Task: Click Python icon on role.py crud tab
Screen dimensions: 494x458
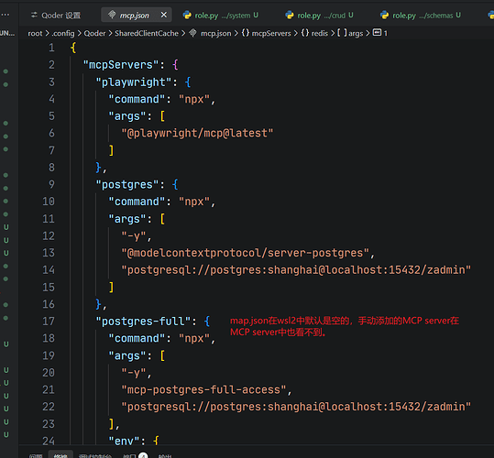Action: [290, 15]
